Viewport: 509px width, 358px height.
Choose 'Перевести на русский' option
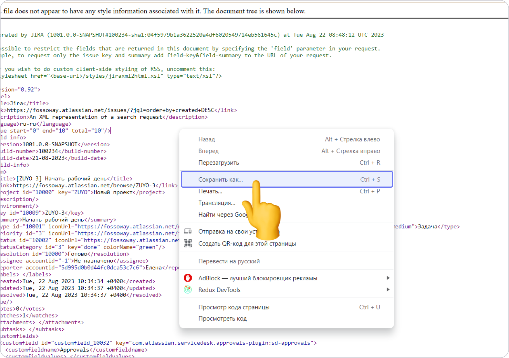click(x=229, y=261)
